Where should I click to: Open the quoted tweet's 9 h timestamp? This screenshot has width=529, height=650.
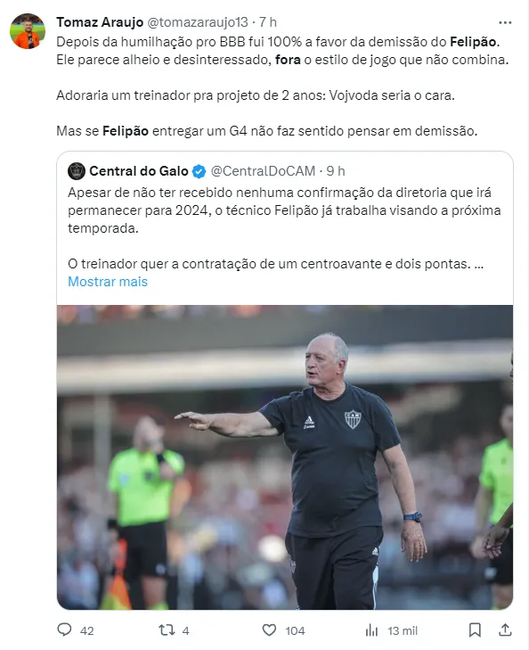click(x=336, y=171)
